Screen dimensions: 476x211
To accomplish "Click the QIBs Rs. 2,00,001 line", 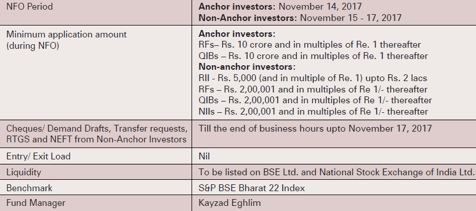I will tap(315, 100).
